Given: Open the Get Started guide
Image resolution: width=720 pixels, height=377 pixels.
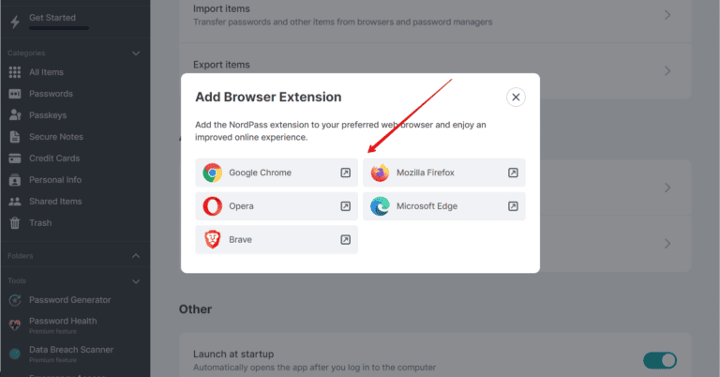Looking at the screenshot, I should [52, 18].
